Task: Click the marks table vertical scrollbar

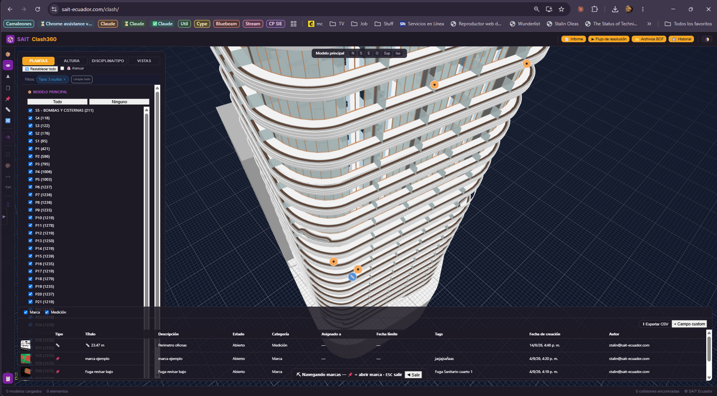Action: [x=709, y=355]
